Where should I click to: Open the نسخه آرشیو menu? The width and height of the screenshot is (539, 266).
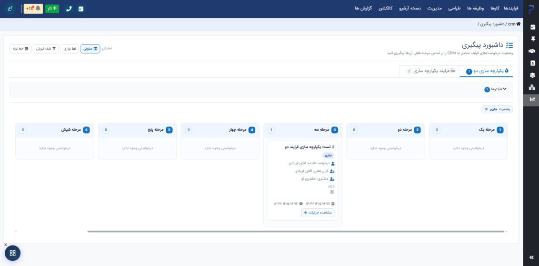point(410,8)
